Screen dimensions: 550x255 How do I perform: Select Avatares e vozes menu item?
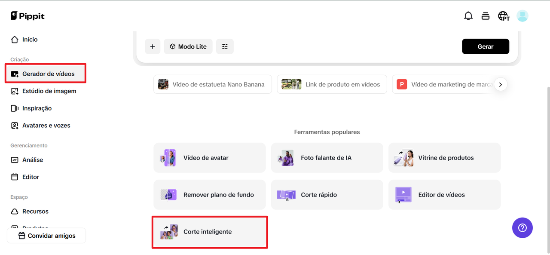(x=46, y=126)
